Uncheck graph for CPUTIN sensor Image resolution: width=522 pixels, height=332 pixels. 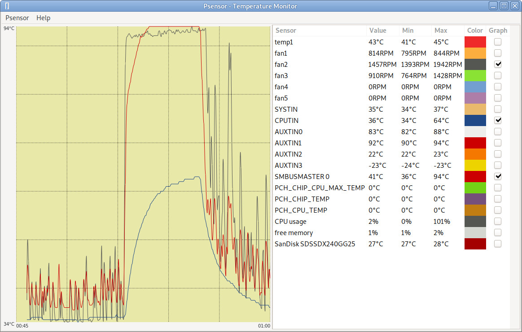point(498,120)
